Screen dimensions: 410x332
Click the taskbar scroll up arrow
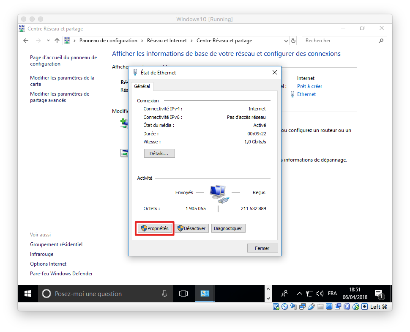point(268,289)
